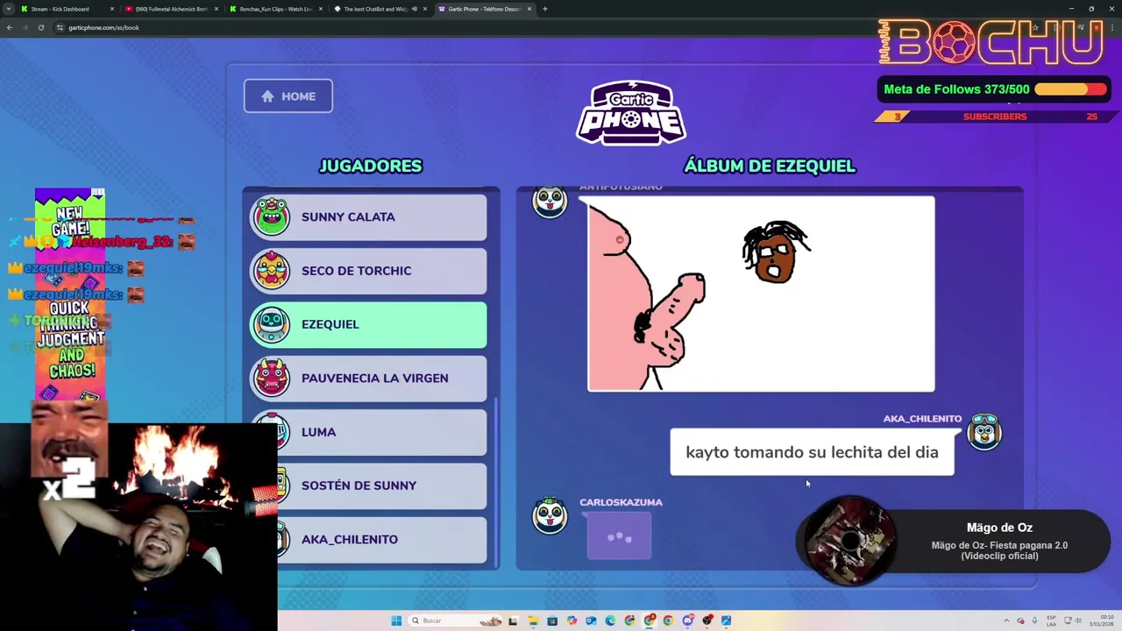This screenshot has height=631, width=1122.
Task: Click SECO DE TORCHIC's avatar icon
Action: point(271,271)
